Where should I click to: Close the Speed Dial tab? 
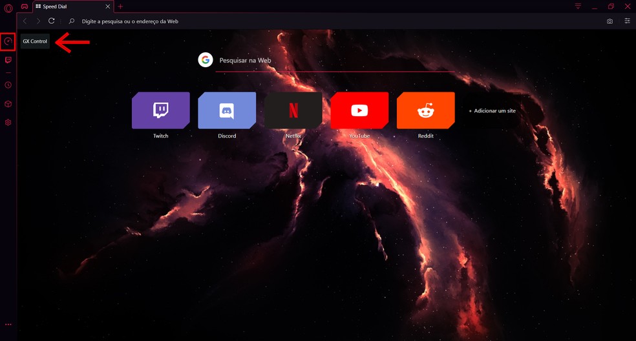click(108, 6)
